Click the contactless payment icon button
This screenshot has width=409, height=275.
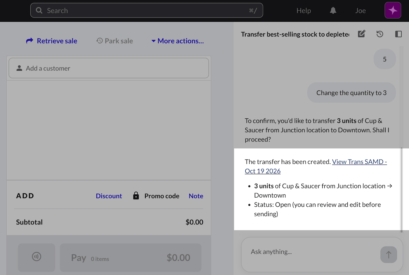[37, 257]
